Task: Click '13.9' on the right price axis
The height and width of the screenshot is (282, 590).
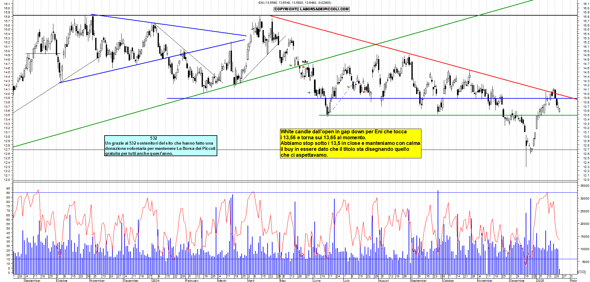Action: [586, 98]
